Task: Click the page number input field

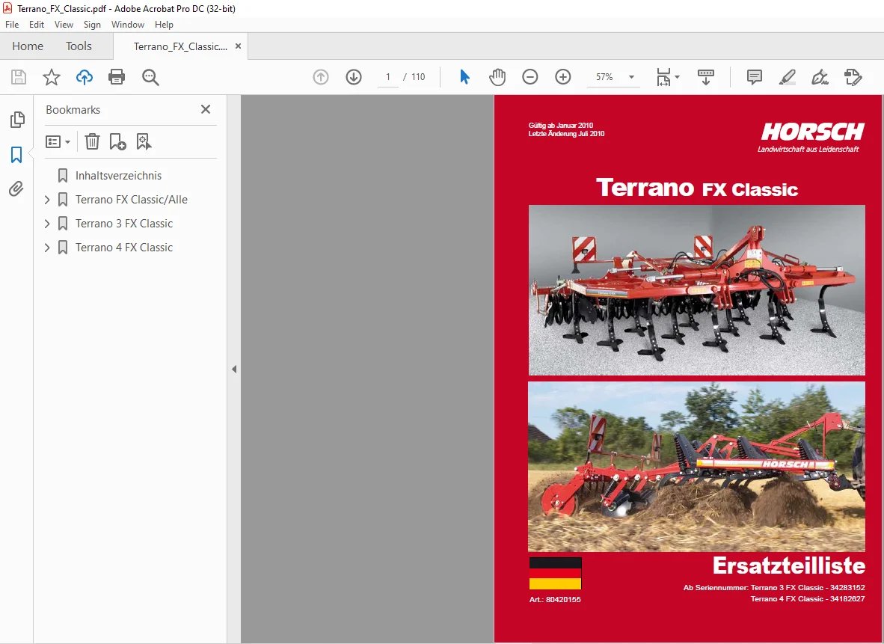Action: click(388, 77)
